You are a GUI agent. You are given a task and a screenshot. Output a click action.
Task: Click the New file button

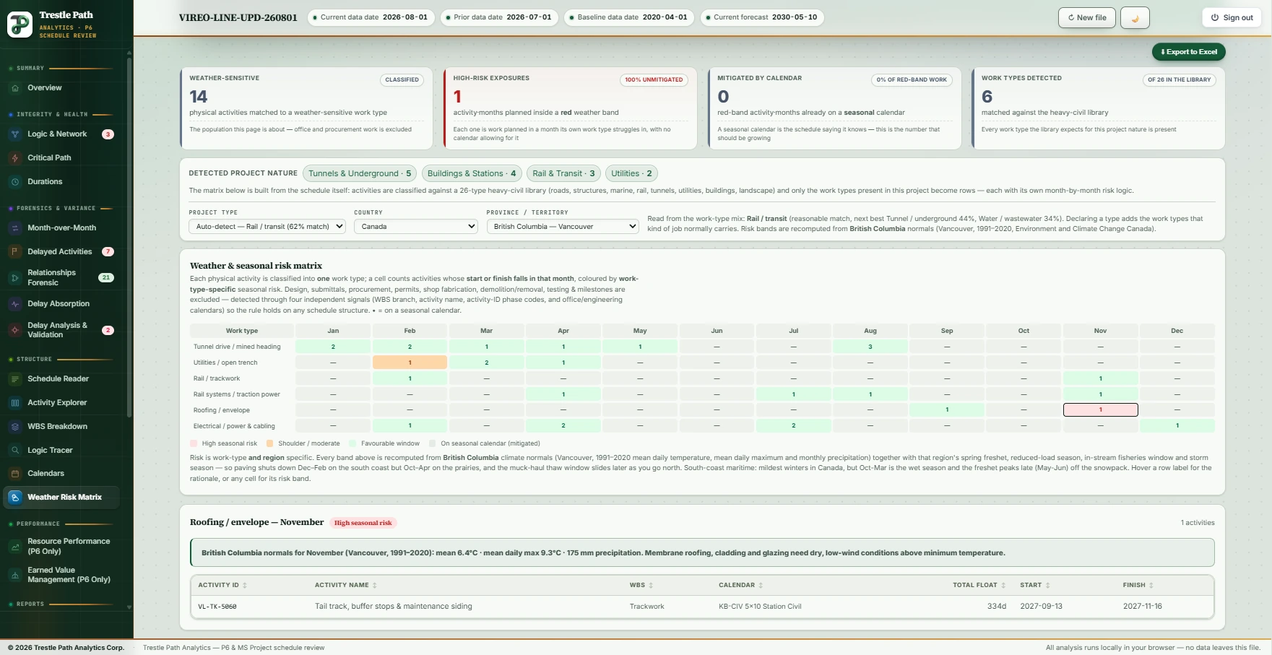1087,18
